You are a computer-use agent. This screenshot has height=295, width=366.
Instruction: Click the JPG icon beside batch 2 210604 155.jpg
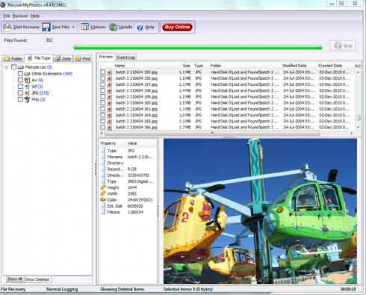tap(110, 72)
